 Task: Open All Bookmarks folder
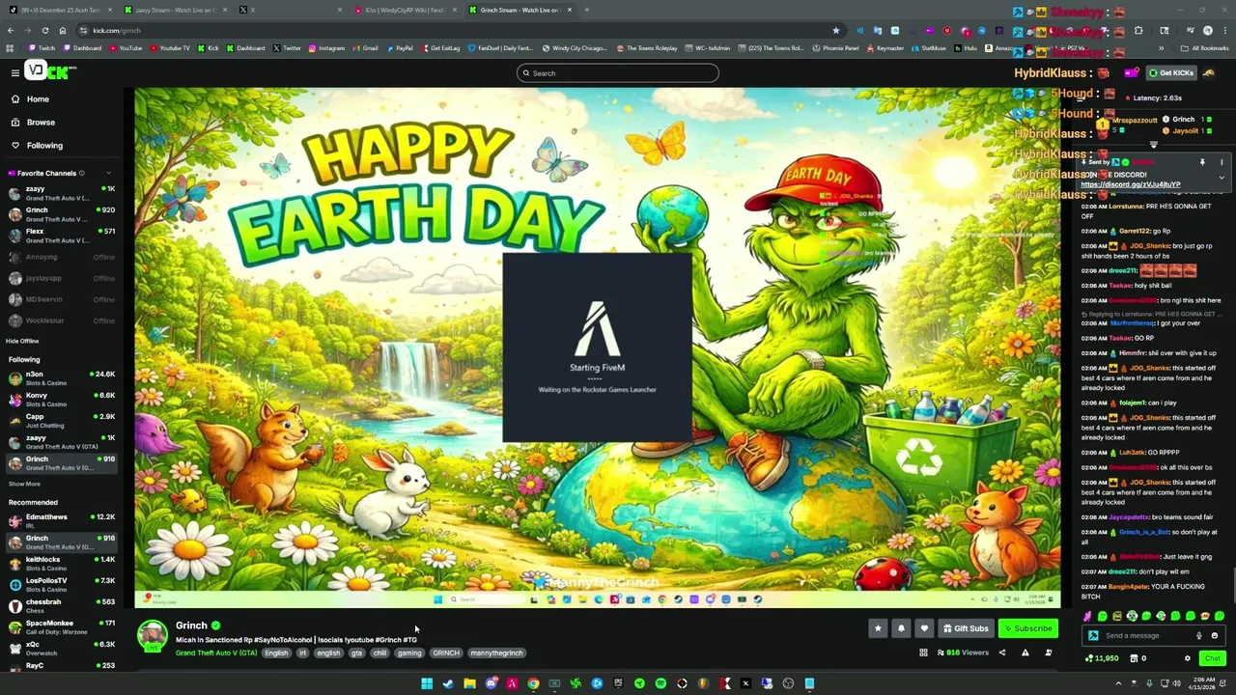pyautogui.click(x=1205, y=47)
